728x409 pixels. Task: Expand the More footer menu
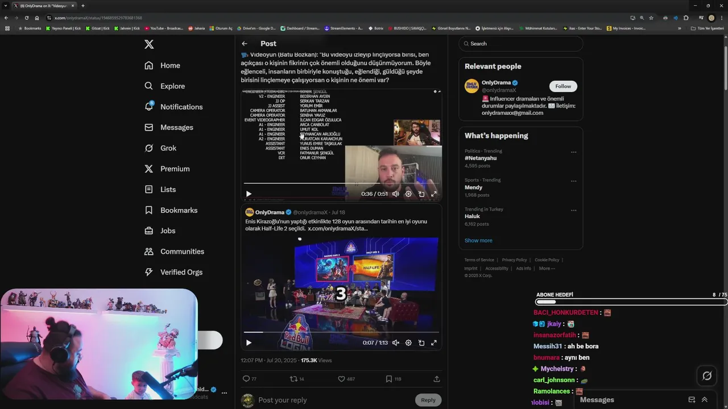click(547, 269)
